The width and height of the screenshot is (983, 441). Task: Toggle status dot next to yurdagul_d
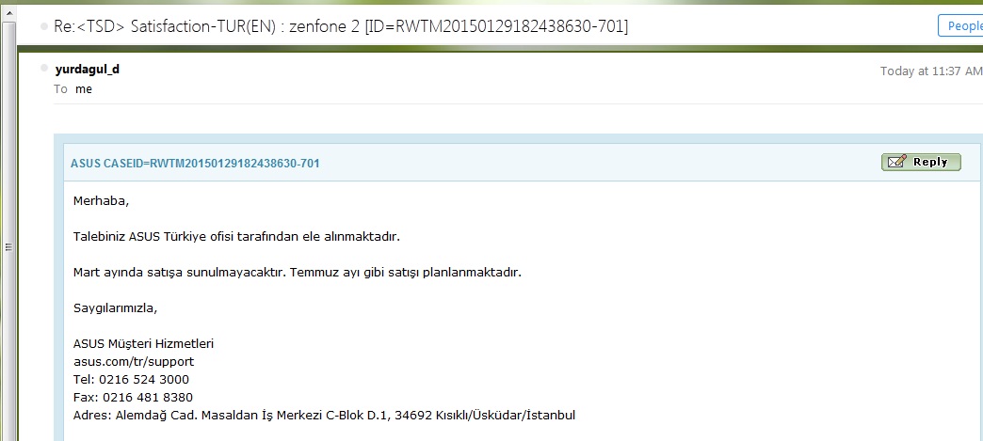tap(44, 68)
